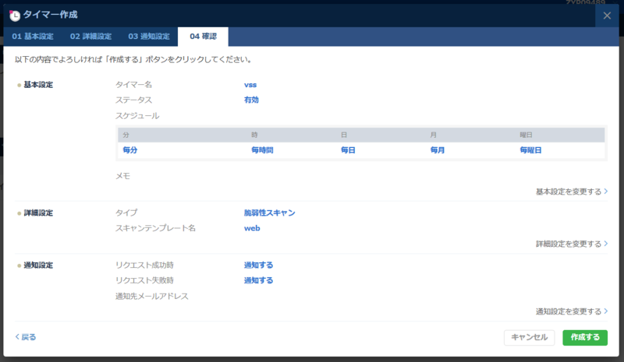Click the 月 column header
Screen dimensions: 624x362
coord(434,135)
